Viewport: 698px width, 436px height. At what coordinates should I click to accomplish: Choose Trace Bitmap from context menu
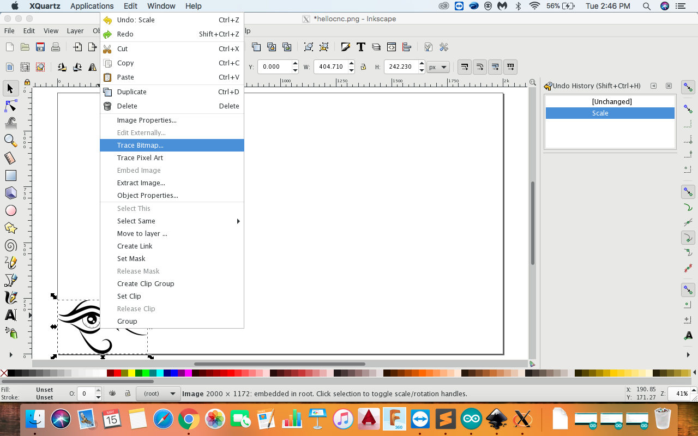point(172,145)
